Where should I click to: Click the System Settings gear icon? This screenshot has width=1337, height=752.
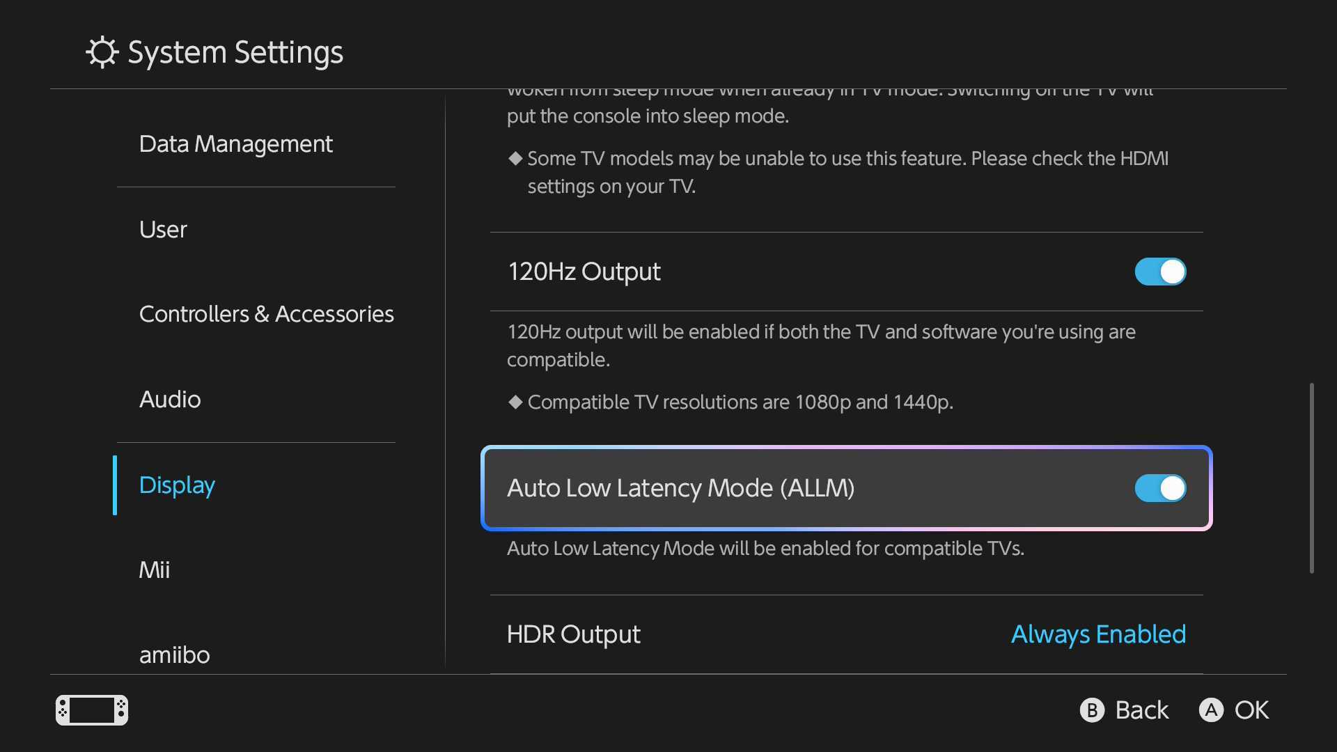(102, 52)
